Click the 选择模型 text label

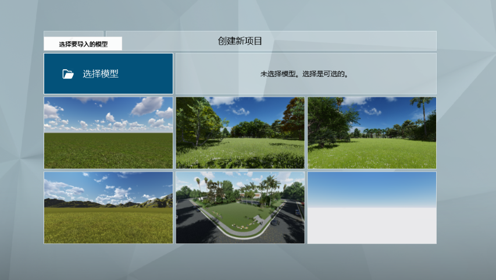[x=101, y=74]
